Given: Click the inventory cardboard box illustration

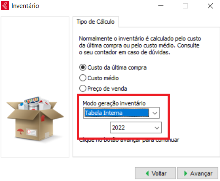Looking at the screenshot, I should [x=35, y=119].
